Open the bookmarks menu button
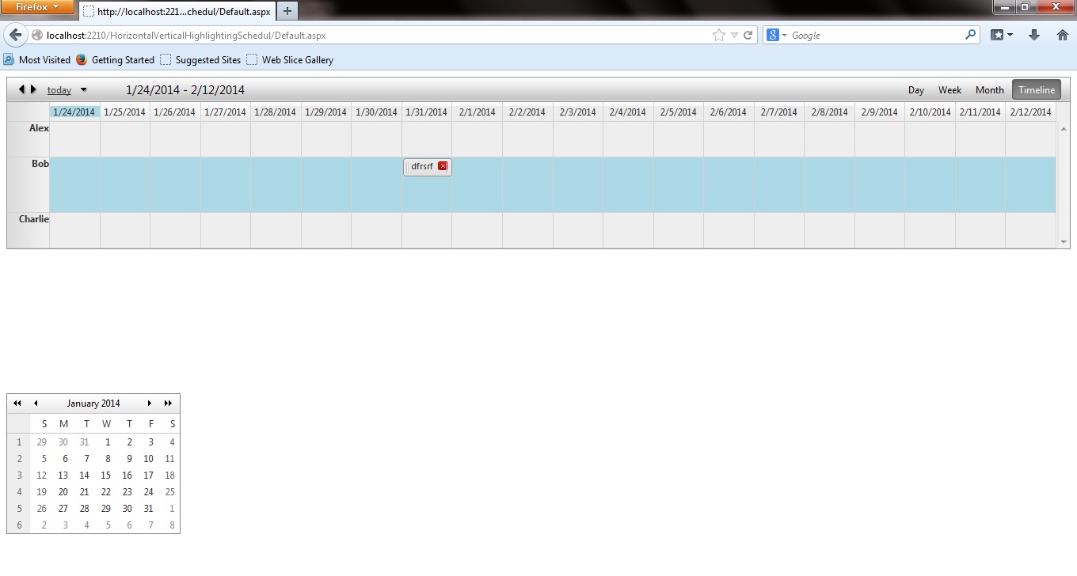This screenshot has height=576, width=1077. pyautogui.click(x=1002, y=35)
